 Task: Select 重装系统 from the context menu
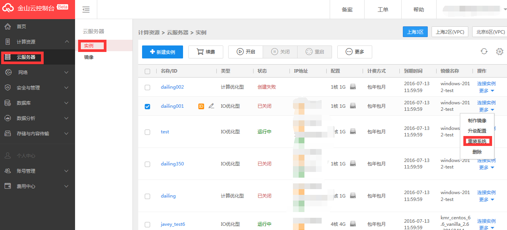tap(477, 141)
